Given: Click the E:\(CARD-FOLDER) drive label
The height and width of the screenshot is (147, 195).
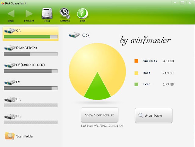Looking at the screenshot, I should [x=30, y=65].
